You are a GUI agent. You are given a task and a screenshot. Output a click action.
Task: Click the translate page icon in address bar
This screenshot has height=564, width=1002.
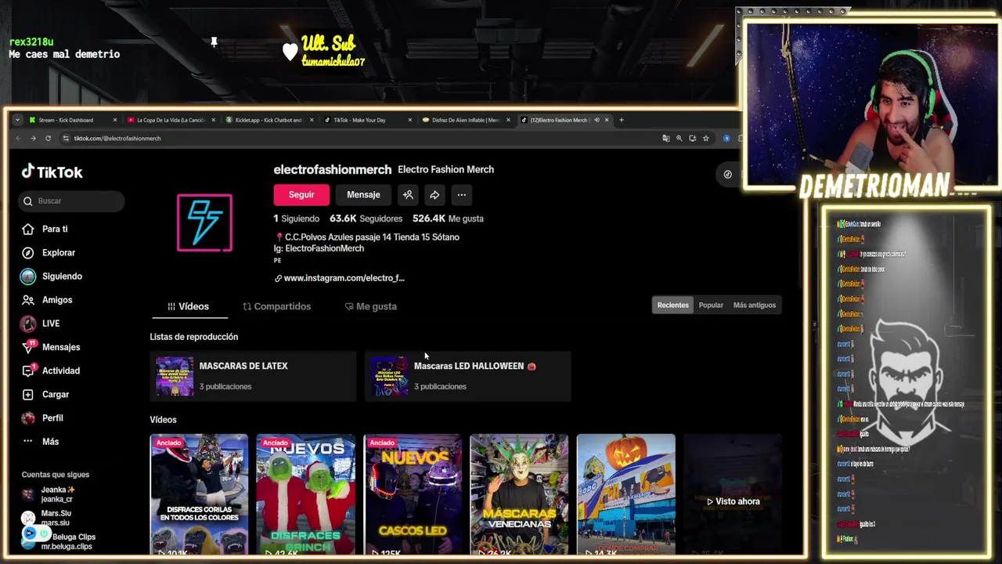665,138
